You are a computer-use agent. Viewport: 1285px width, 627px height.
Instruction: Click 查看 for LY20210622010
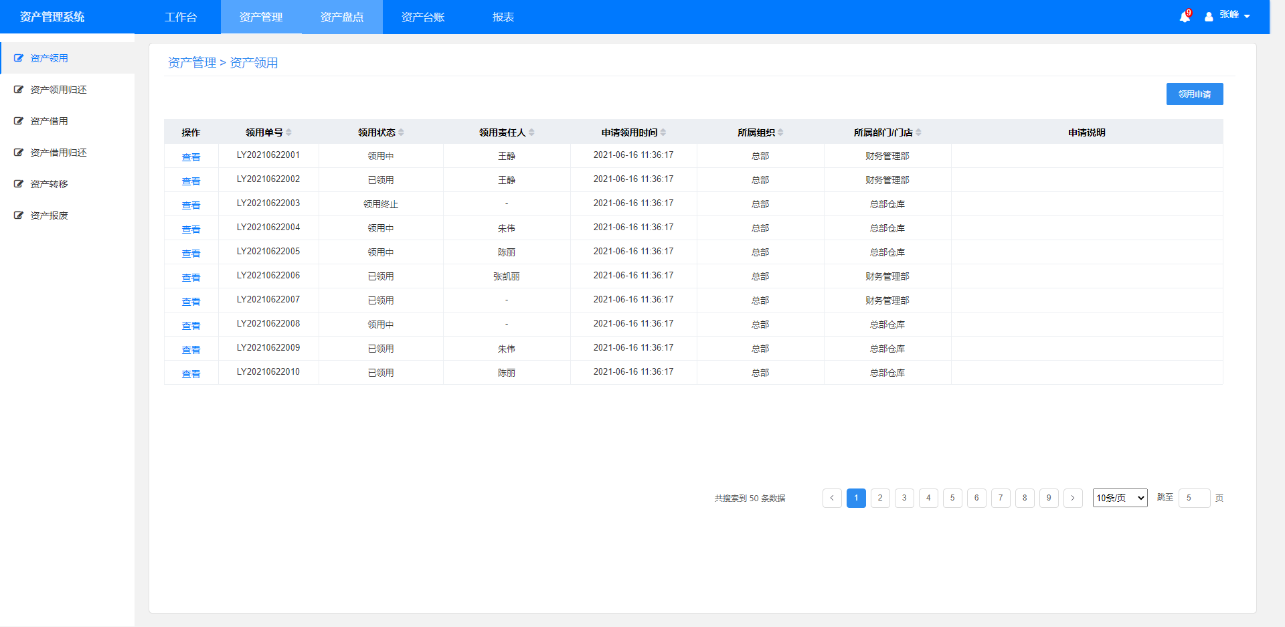[191, 374]
